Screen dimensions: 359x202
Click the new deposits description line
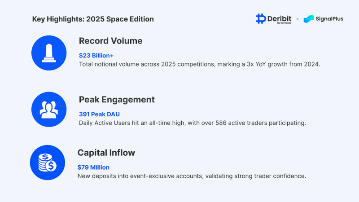point(192,176)
